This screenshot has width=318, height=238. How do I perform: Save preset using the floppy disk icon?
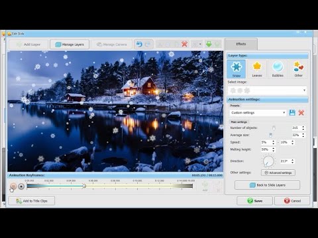pos(292,112)
